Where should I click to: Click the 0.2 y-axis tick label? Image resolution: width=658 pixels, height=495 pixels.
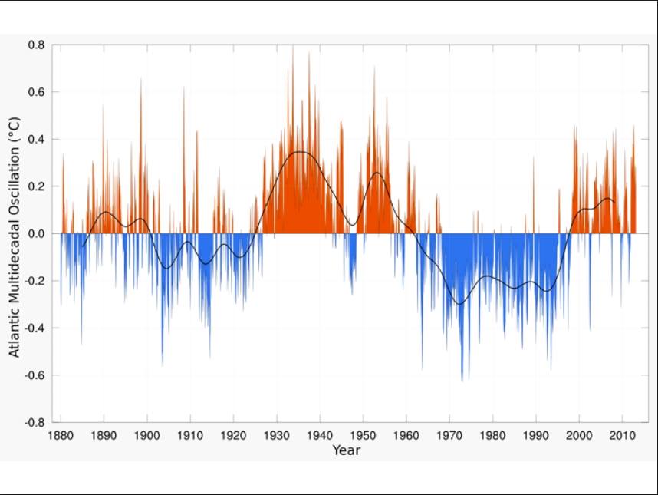(x=37, y=186)
